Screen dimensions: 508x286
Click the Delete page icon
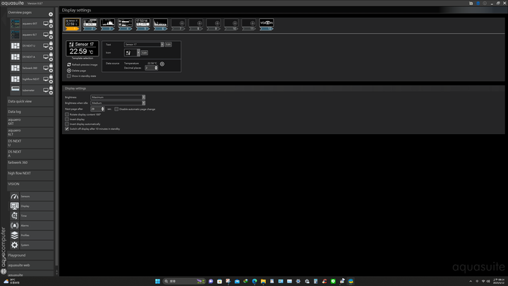click(69, 71)
